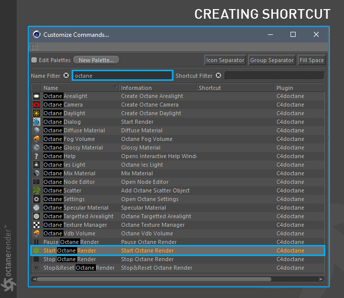Click the Octane Mix Material sphere icon
Viewport: 344px width, 298px height.
click(36, 173)
